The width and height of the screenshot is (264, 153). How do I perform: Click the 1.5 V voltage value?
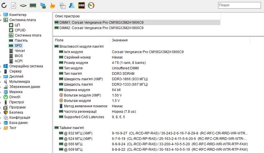click(x=116, y=101)
